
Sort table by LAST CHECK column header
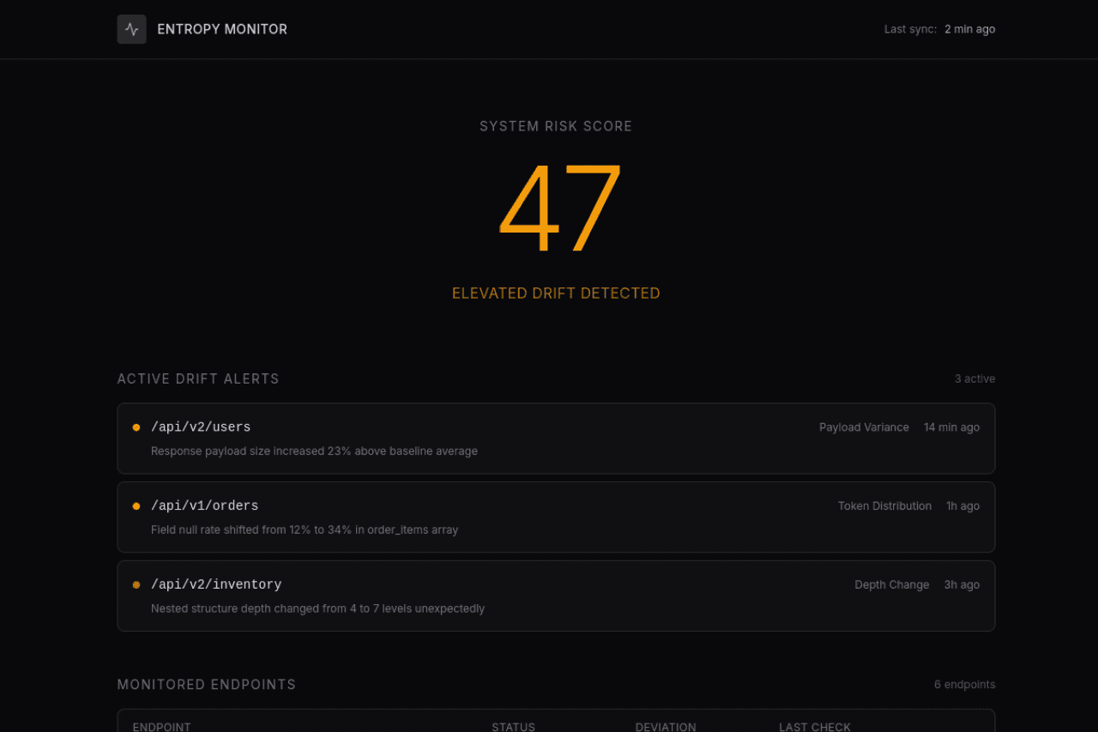click(x=814, y=727)
